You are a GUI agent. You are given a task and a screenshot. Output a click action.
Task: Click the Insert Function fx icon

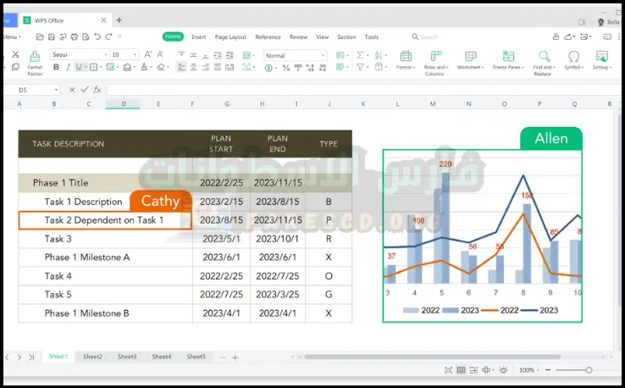(x=97, y=90)
